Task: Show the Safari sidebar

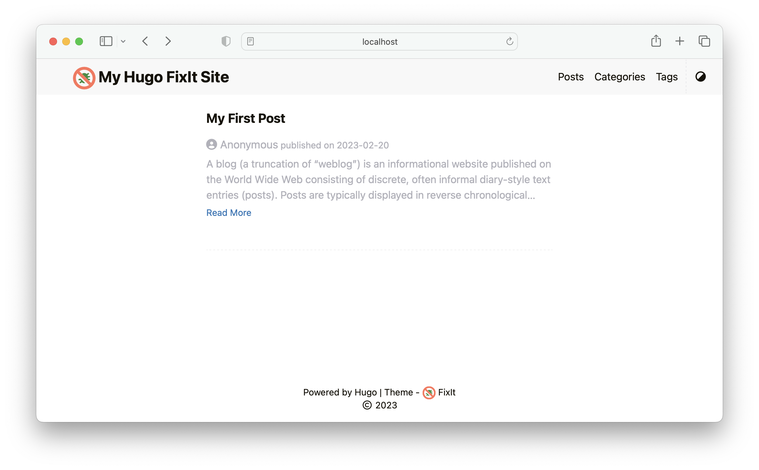Action: click(x=106, y=41)
